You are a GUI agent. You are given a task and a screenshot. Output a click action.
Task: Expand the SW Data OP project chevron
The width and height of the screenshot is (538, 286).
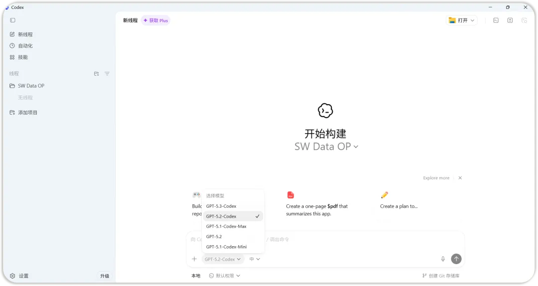click(356, 146)
